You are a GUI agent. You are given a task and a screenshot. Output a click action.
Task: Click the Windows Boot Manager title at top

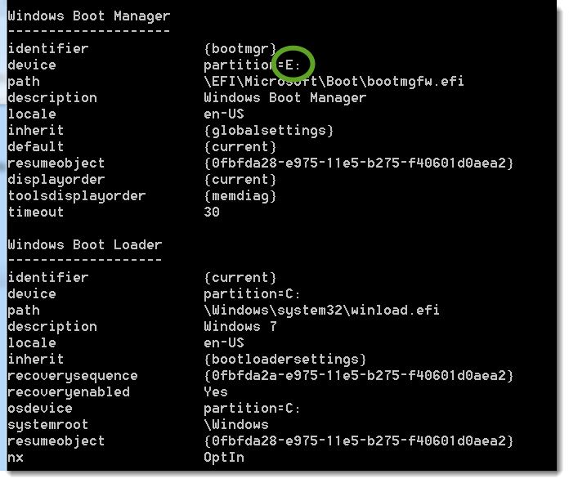[x=89, y=16]
